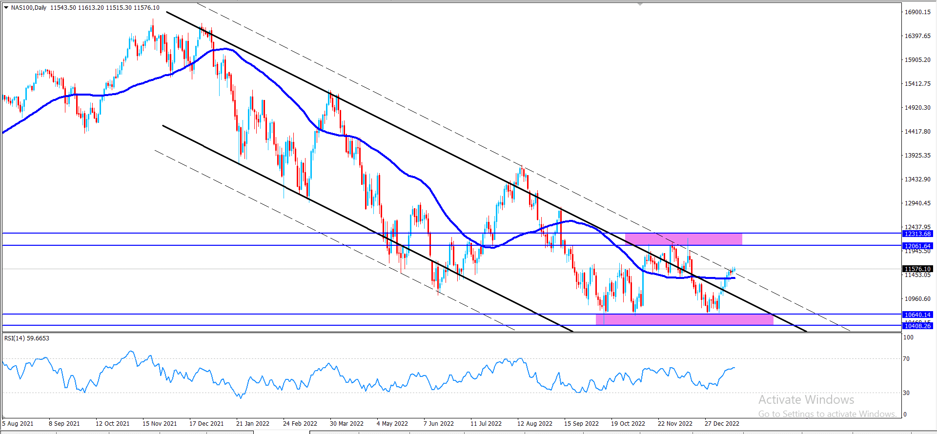The height and width of the screenshot is (434, 937).
Task: Select the 10640.14 support line label
Action: coord(917,315)
